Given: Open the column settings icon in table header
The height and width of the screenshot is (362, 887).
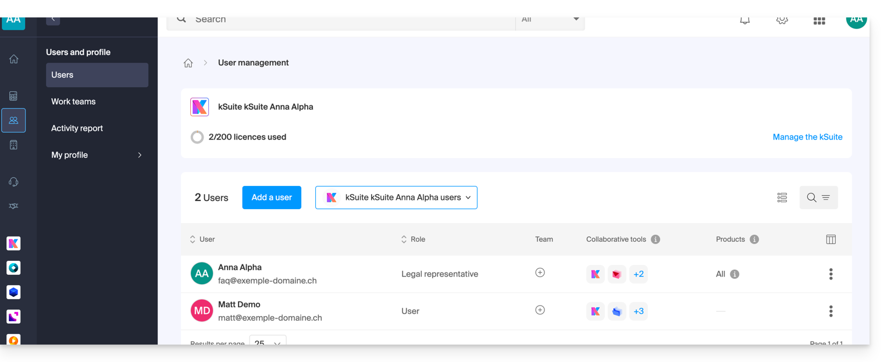Looking at the screenshot, I should [x=831, y=239].
